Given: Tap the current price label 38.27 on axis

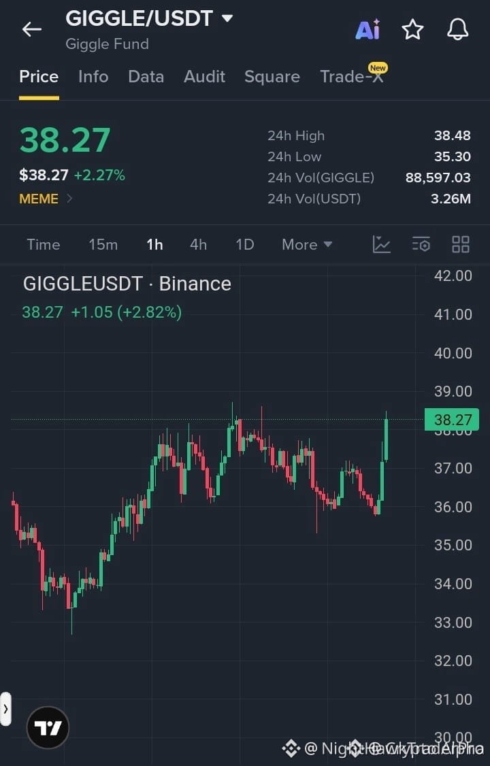Looking at the screenshot, I should pyautogui.click(x=452, y=420).
